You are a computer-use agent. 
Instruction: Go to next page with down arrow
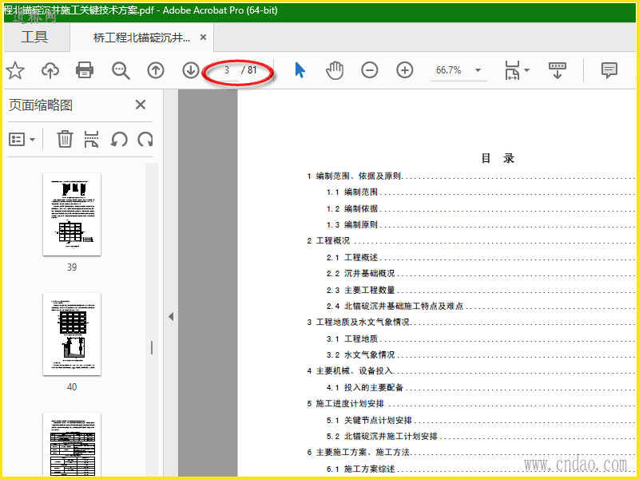click(190, 70)
